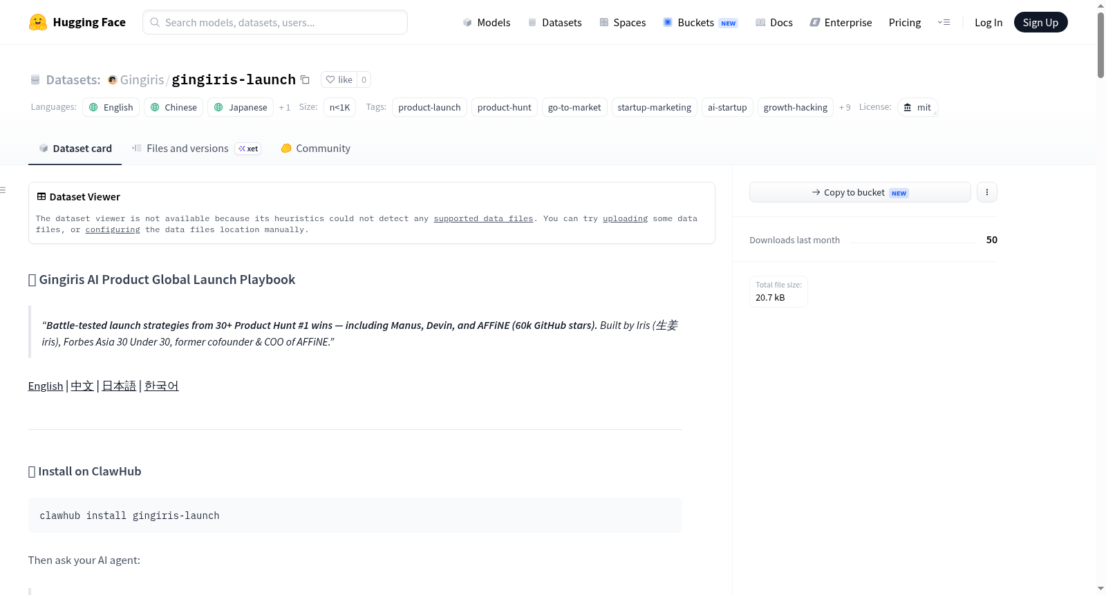Focus the search models input field
1106x595 pixels.
(275, 22)
